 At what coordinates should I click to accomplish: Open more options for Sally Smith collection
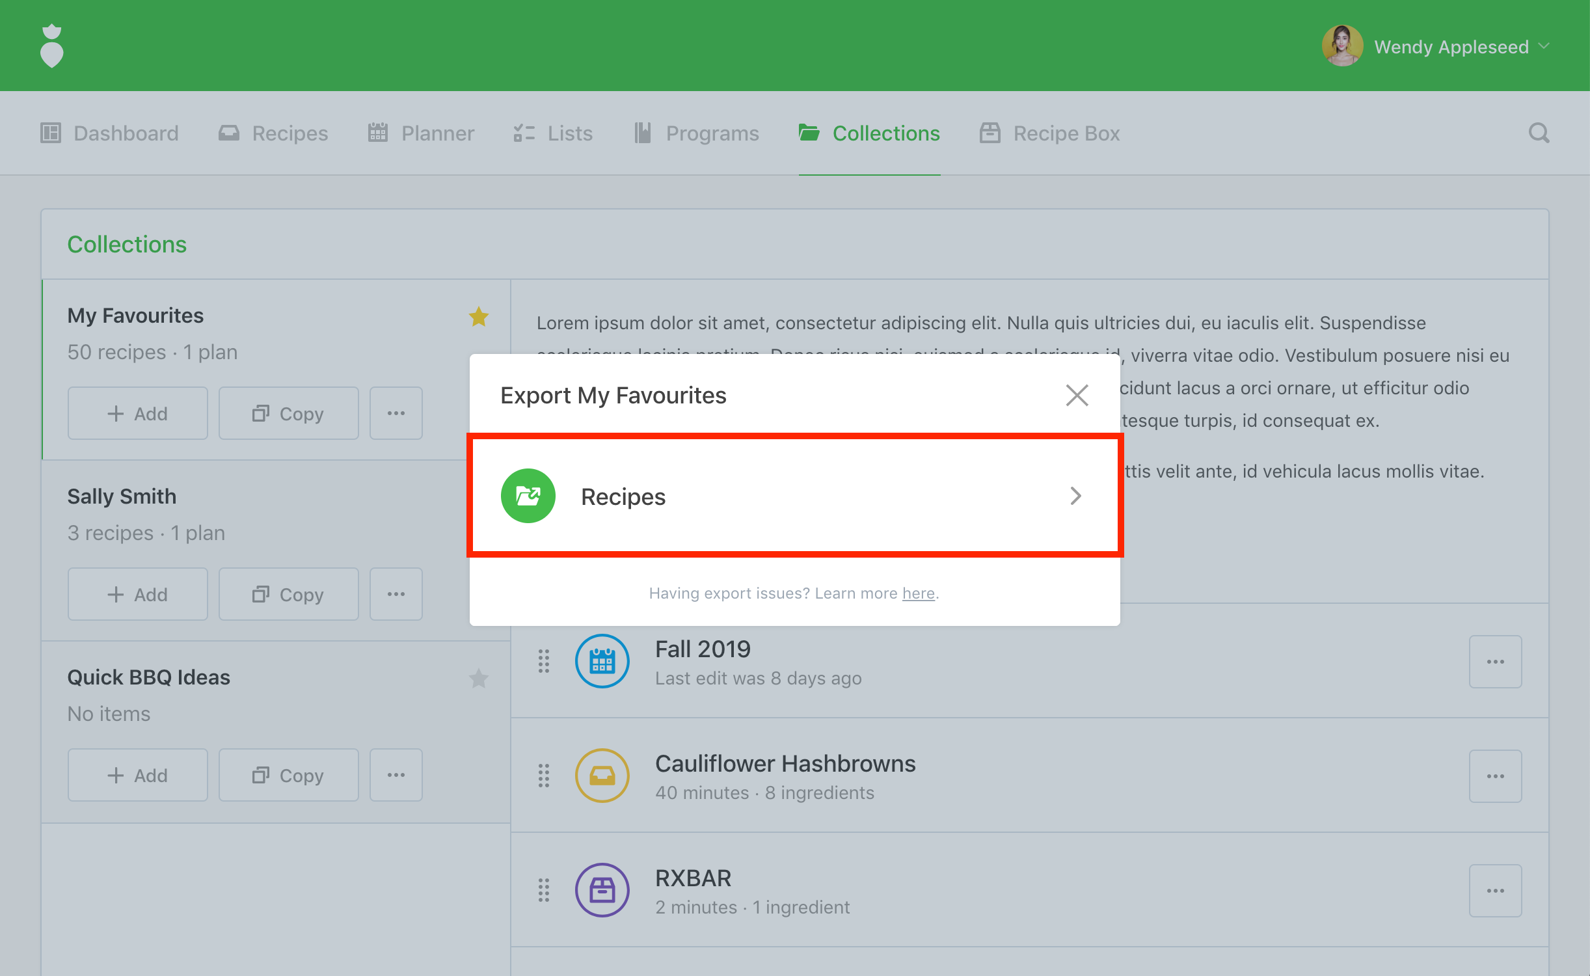396,594
